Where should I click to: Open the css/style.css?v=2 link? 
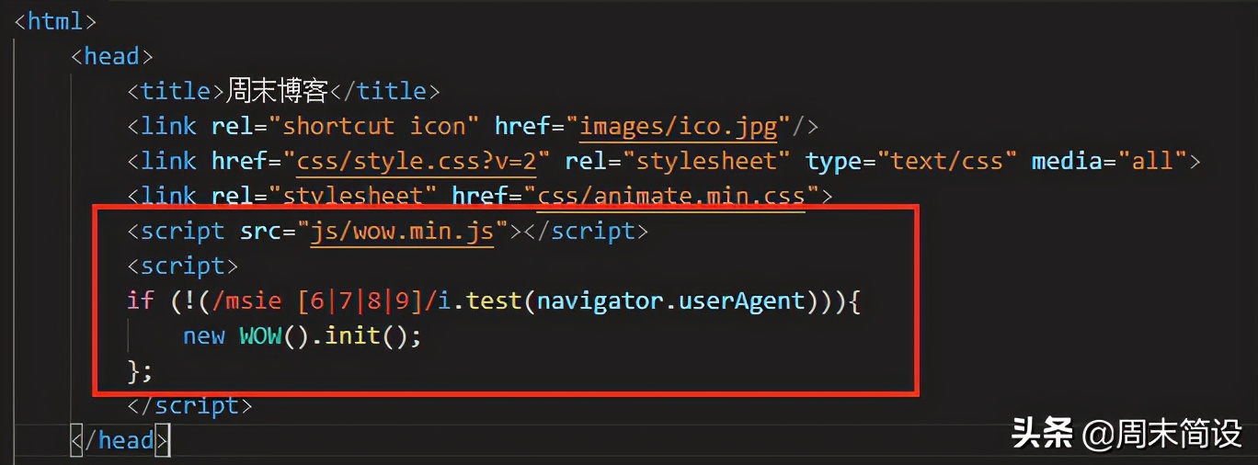416,161
